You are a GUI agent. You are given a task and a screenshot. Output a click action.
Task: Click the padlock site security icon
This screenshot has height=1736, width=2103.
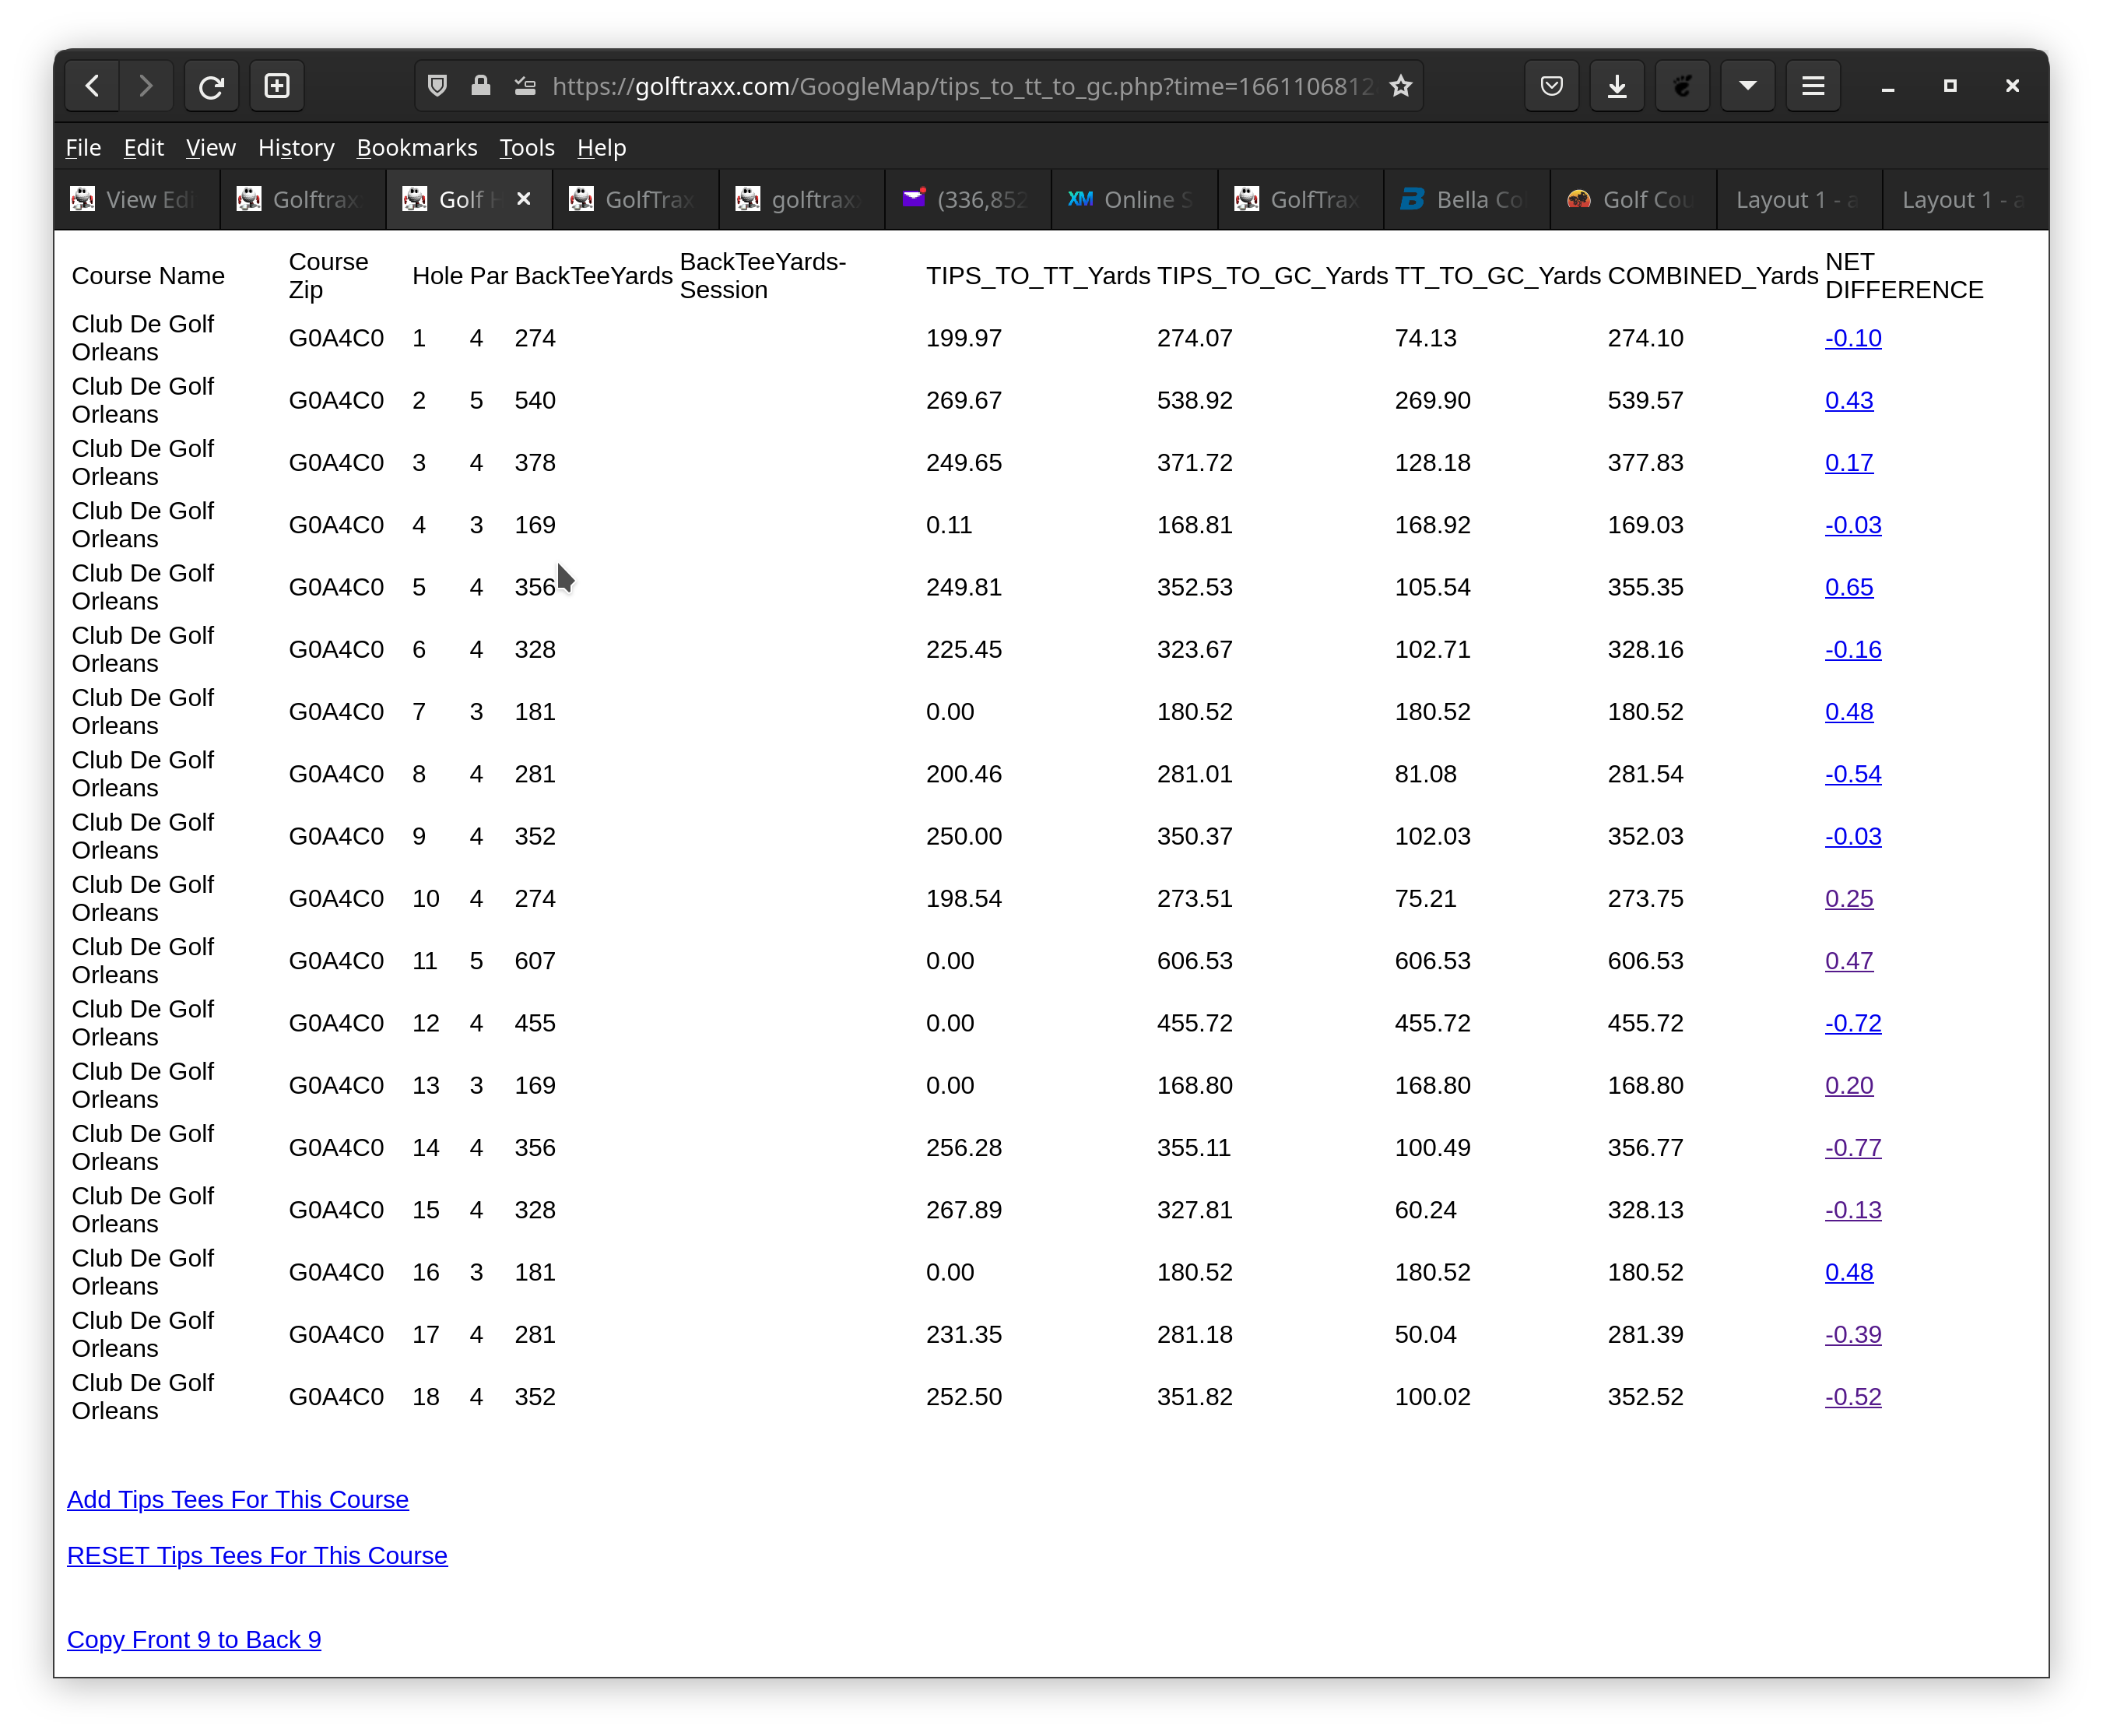[x=481, y=86]
